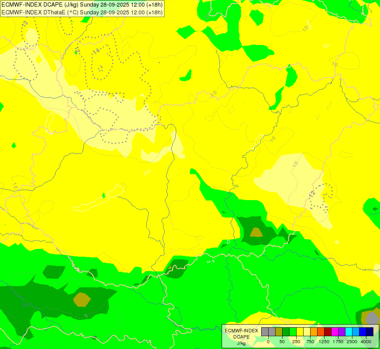Click the legend value 250
Viewport: 380px width, 349px height.
tap(296, 342)
